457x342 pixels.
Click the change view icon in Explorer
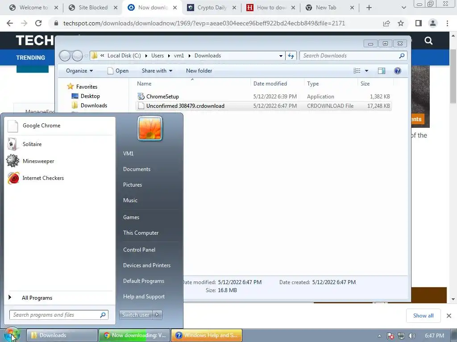(x=357, y=71)
